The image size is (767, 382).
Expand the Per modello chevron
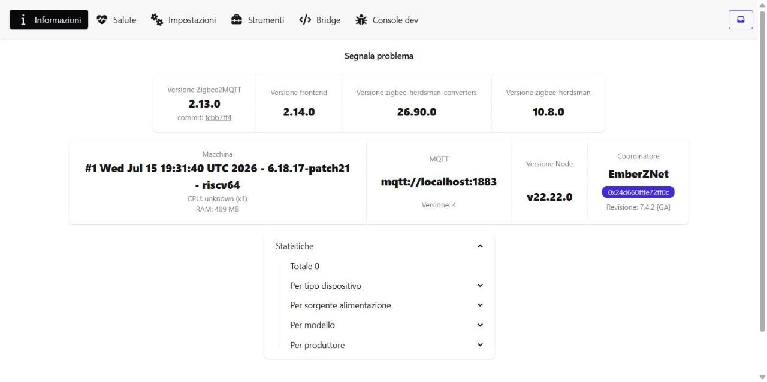[x=480, y=325]
